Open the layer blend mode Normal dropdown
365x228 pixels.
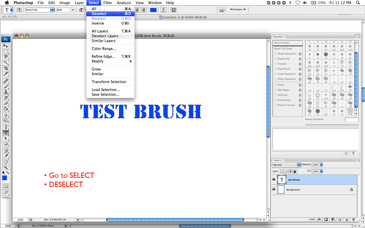[286, 165]
